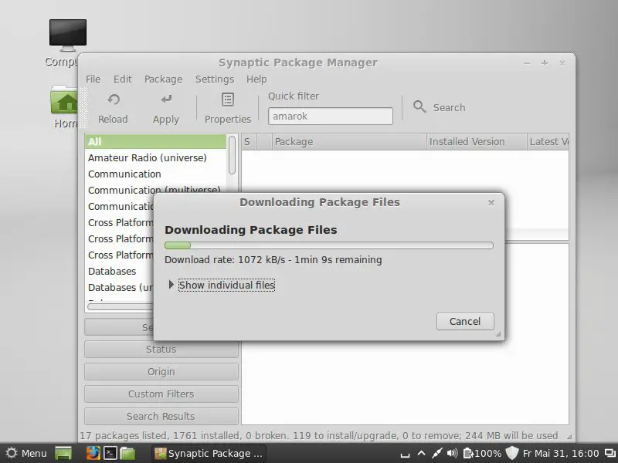Screen dimensions: 618x463
Task: Click the Apply toolbar icon
Action: tap(166, 100)
